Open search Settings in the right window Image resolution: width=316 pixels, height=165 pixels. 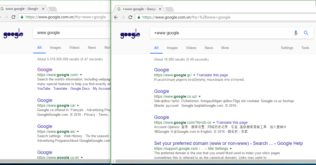(x=287, y=48)
